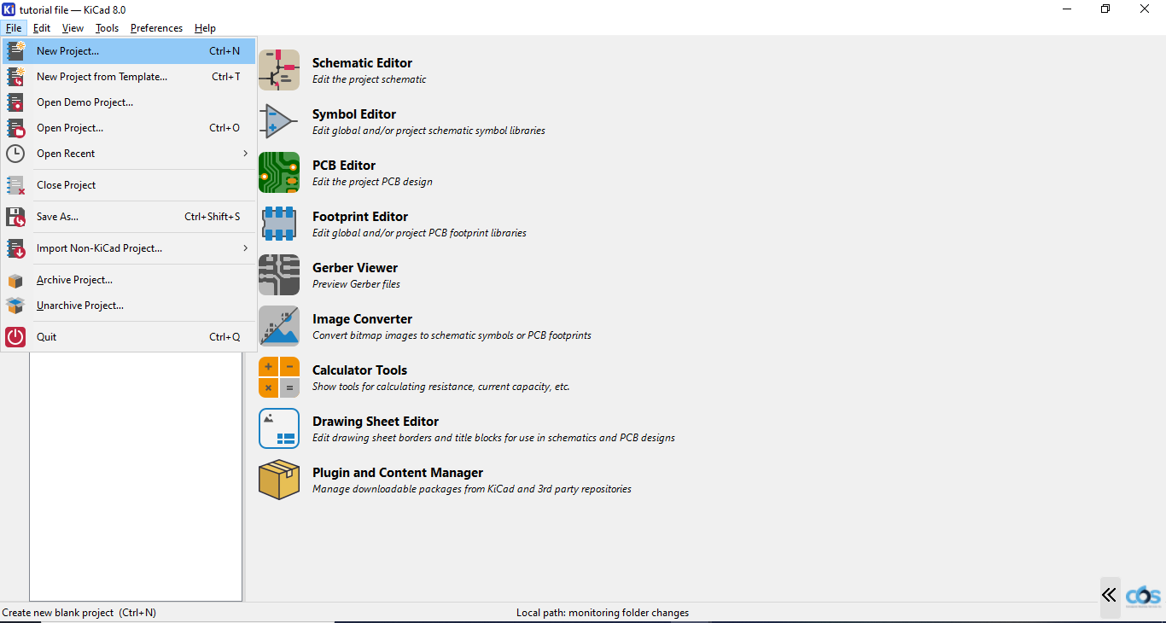
Task: Click the Unarchive Project icon
Action: (15, 306)
